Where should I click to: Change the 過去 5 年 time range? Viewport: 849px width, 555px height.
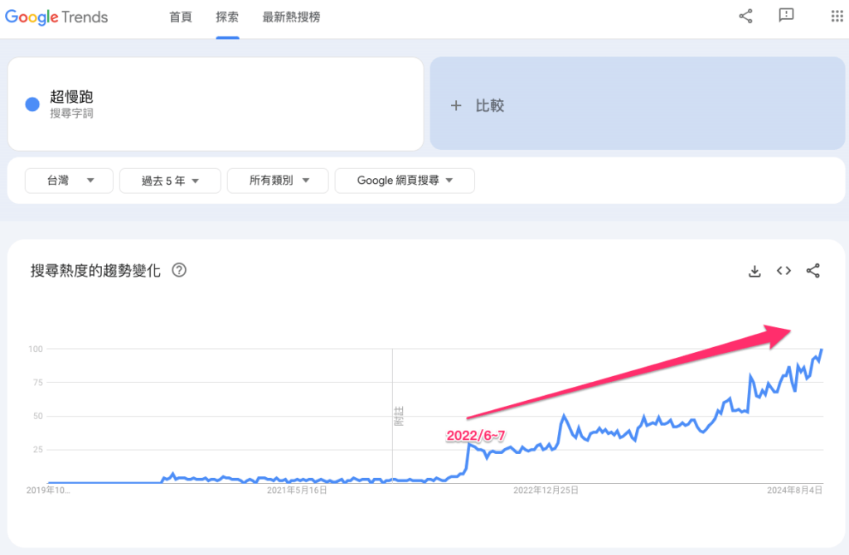click(170, 181)
